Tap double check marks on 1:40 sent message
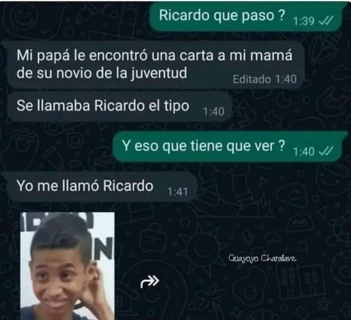 [x=326, y=151]
